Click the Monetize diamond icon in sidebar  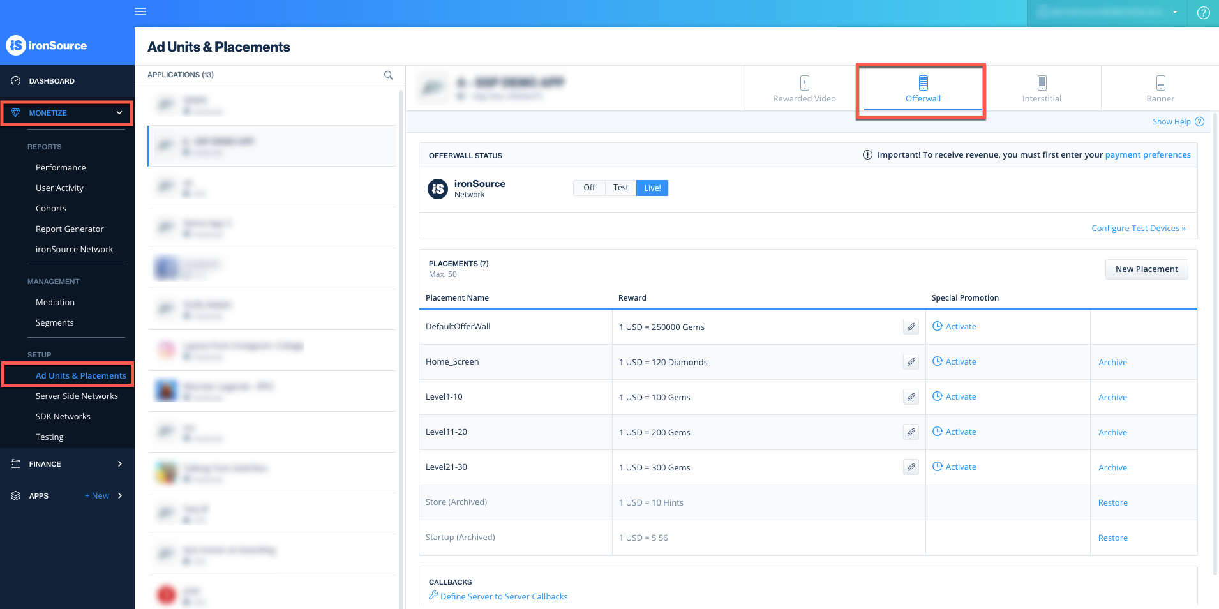tap(15, 112)
